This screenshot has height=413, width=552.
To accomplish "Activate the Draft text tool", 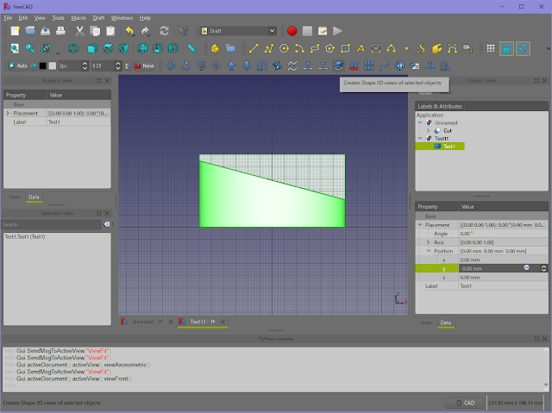I will click(x=361, y=48).
